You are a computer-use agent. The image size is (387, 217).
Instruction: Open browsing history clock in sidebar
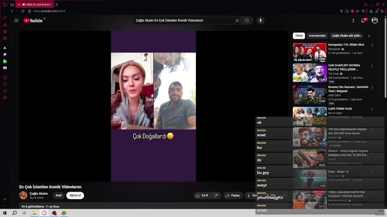pyautogui.click(x=5, y=84)
